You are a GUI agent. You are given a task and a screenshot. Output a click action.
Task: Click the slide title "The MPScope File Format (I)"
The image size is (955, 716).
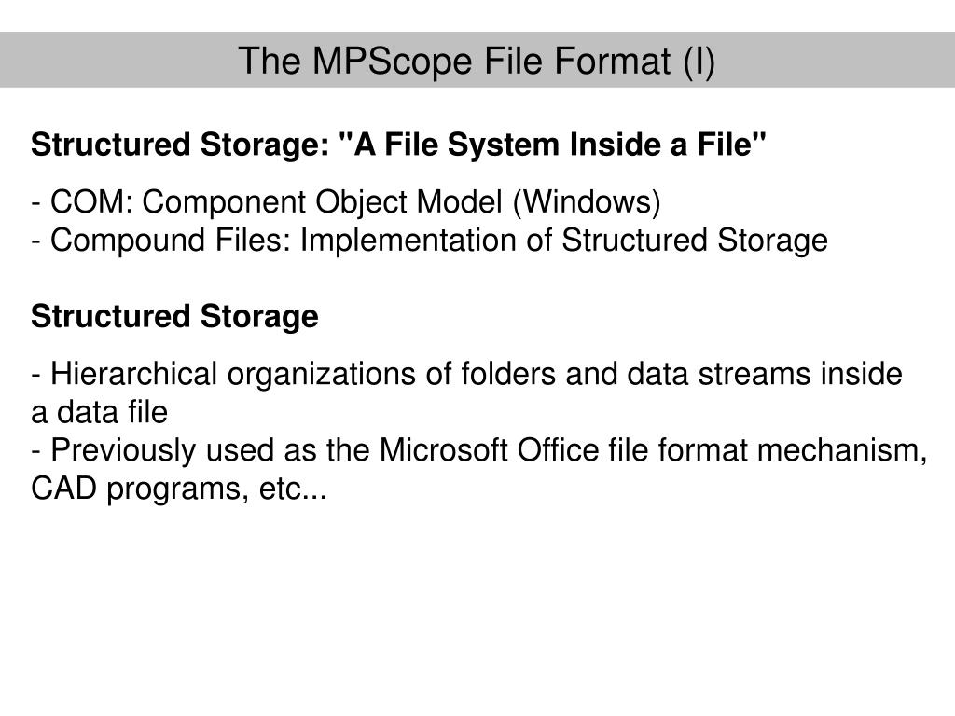tap(477, 61)
